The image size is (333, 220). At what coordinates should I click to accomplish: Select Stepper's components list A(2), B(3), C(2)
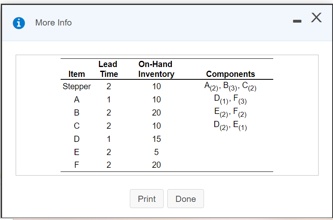[230, 87]
